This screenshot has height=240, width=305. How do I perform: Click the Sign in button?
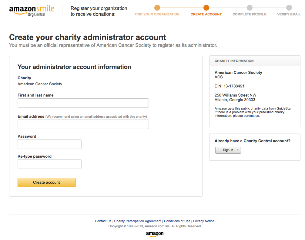228,150
